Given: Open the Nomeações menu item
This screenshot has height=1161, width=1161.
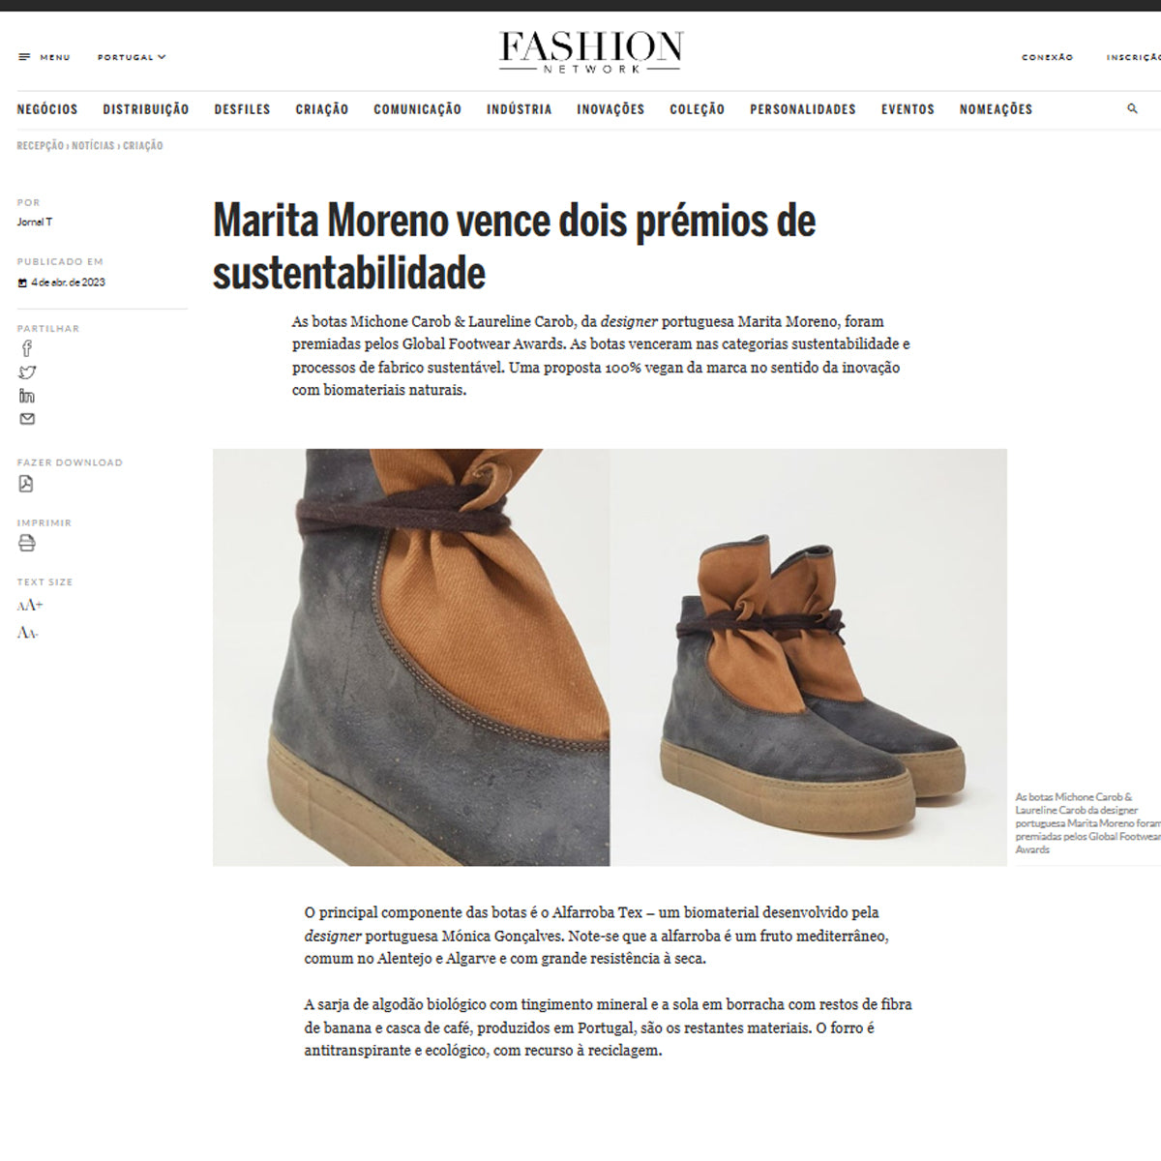Looking at the screenshot, I should [x=996, y=109].
